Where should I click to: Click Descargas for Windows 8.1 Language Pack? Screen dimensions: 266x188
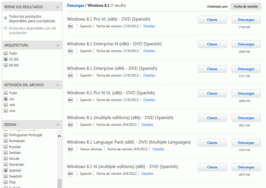click(246, 143)
